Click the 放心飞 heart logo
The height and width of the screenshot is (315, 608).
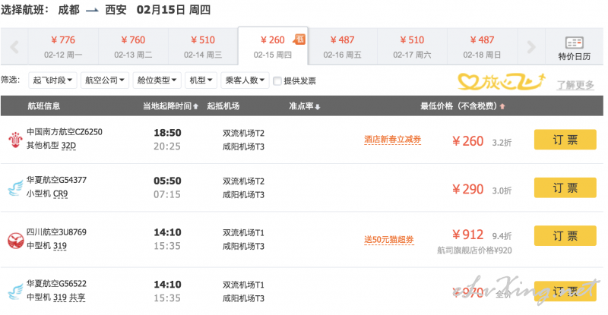coord(502,80)
